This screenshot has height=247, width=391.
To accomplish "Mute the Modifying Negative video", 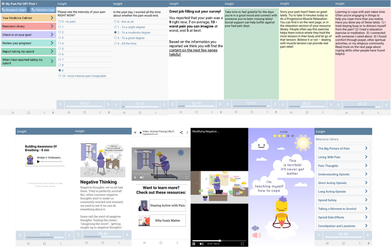I will point(201,244).
